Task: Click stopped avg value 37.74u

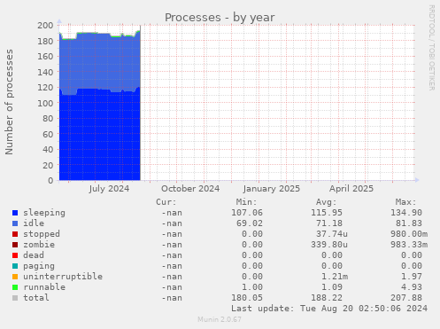Action: [x=332, y=234]
